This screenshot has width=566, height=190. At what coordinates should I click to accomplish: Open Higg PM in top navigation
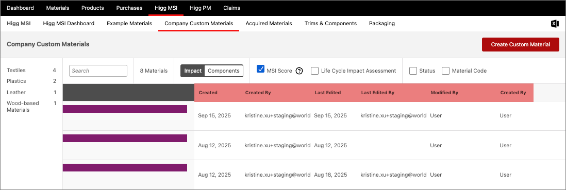click(x=201, y=8)
